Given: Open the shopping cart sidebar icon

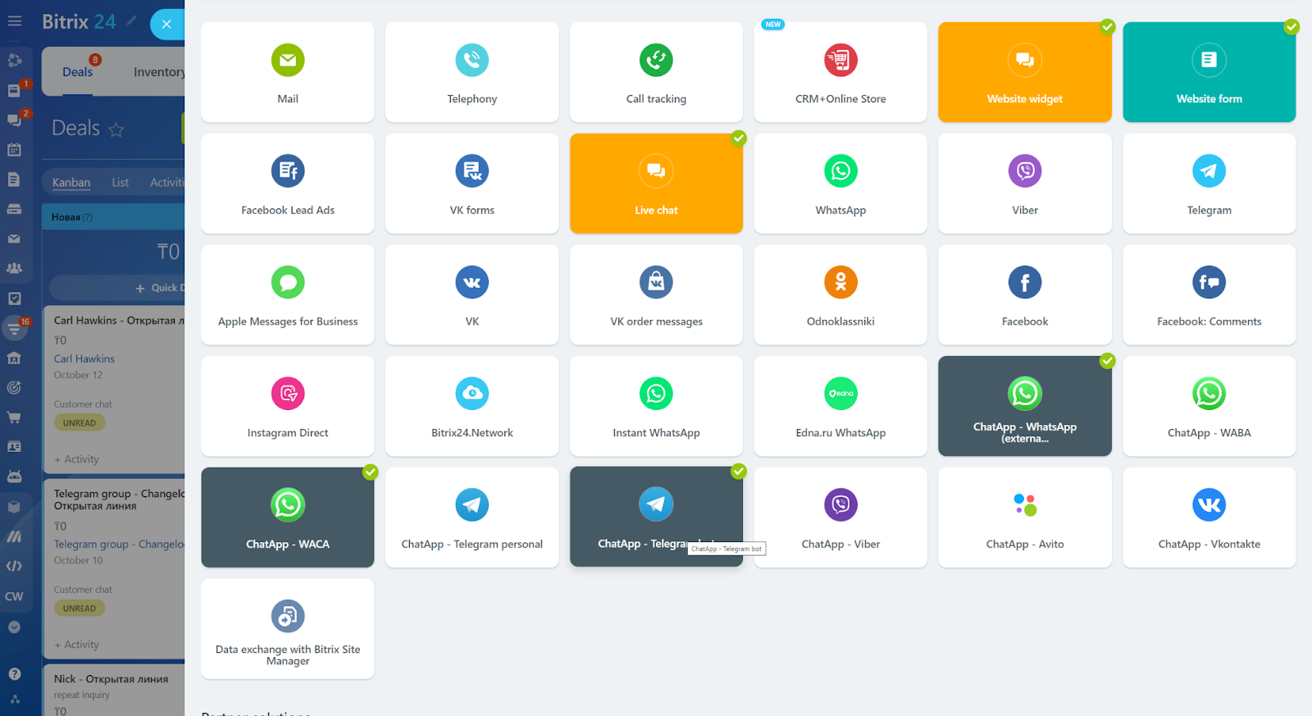Looking at the screenshot, I should pyautogui.click(x=14, y=417).
